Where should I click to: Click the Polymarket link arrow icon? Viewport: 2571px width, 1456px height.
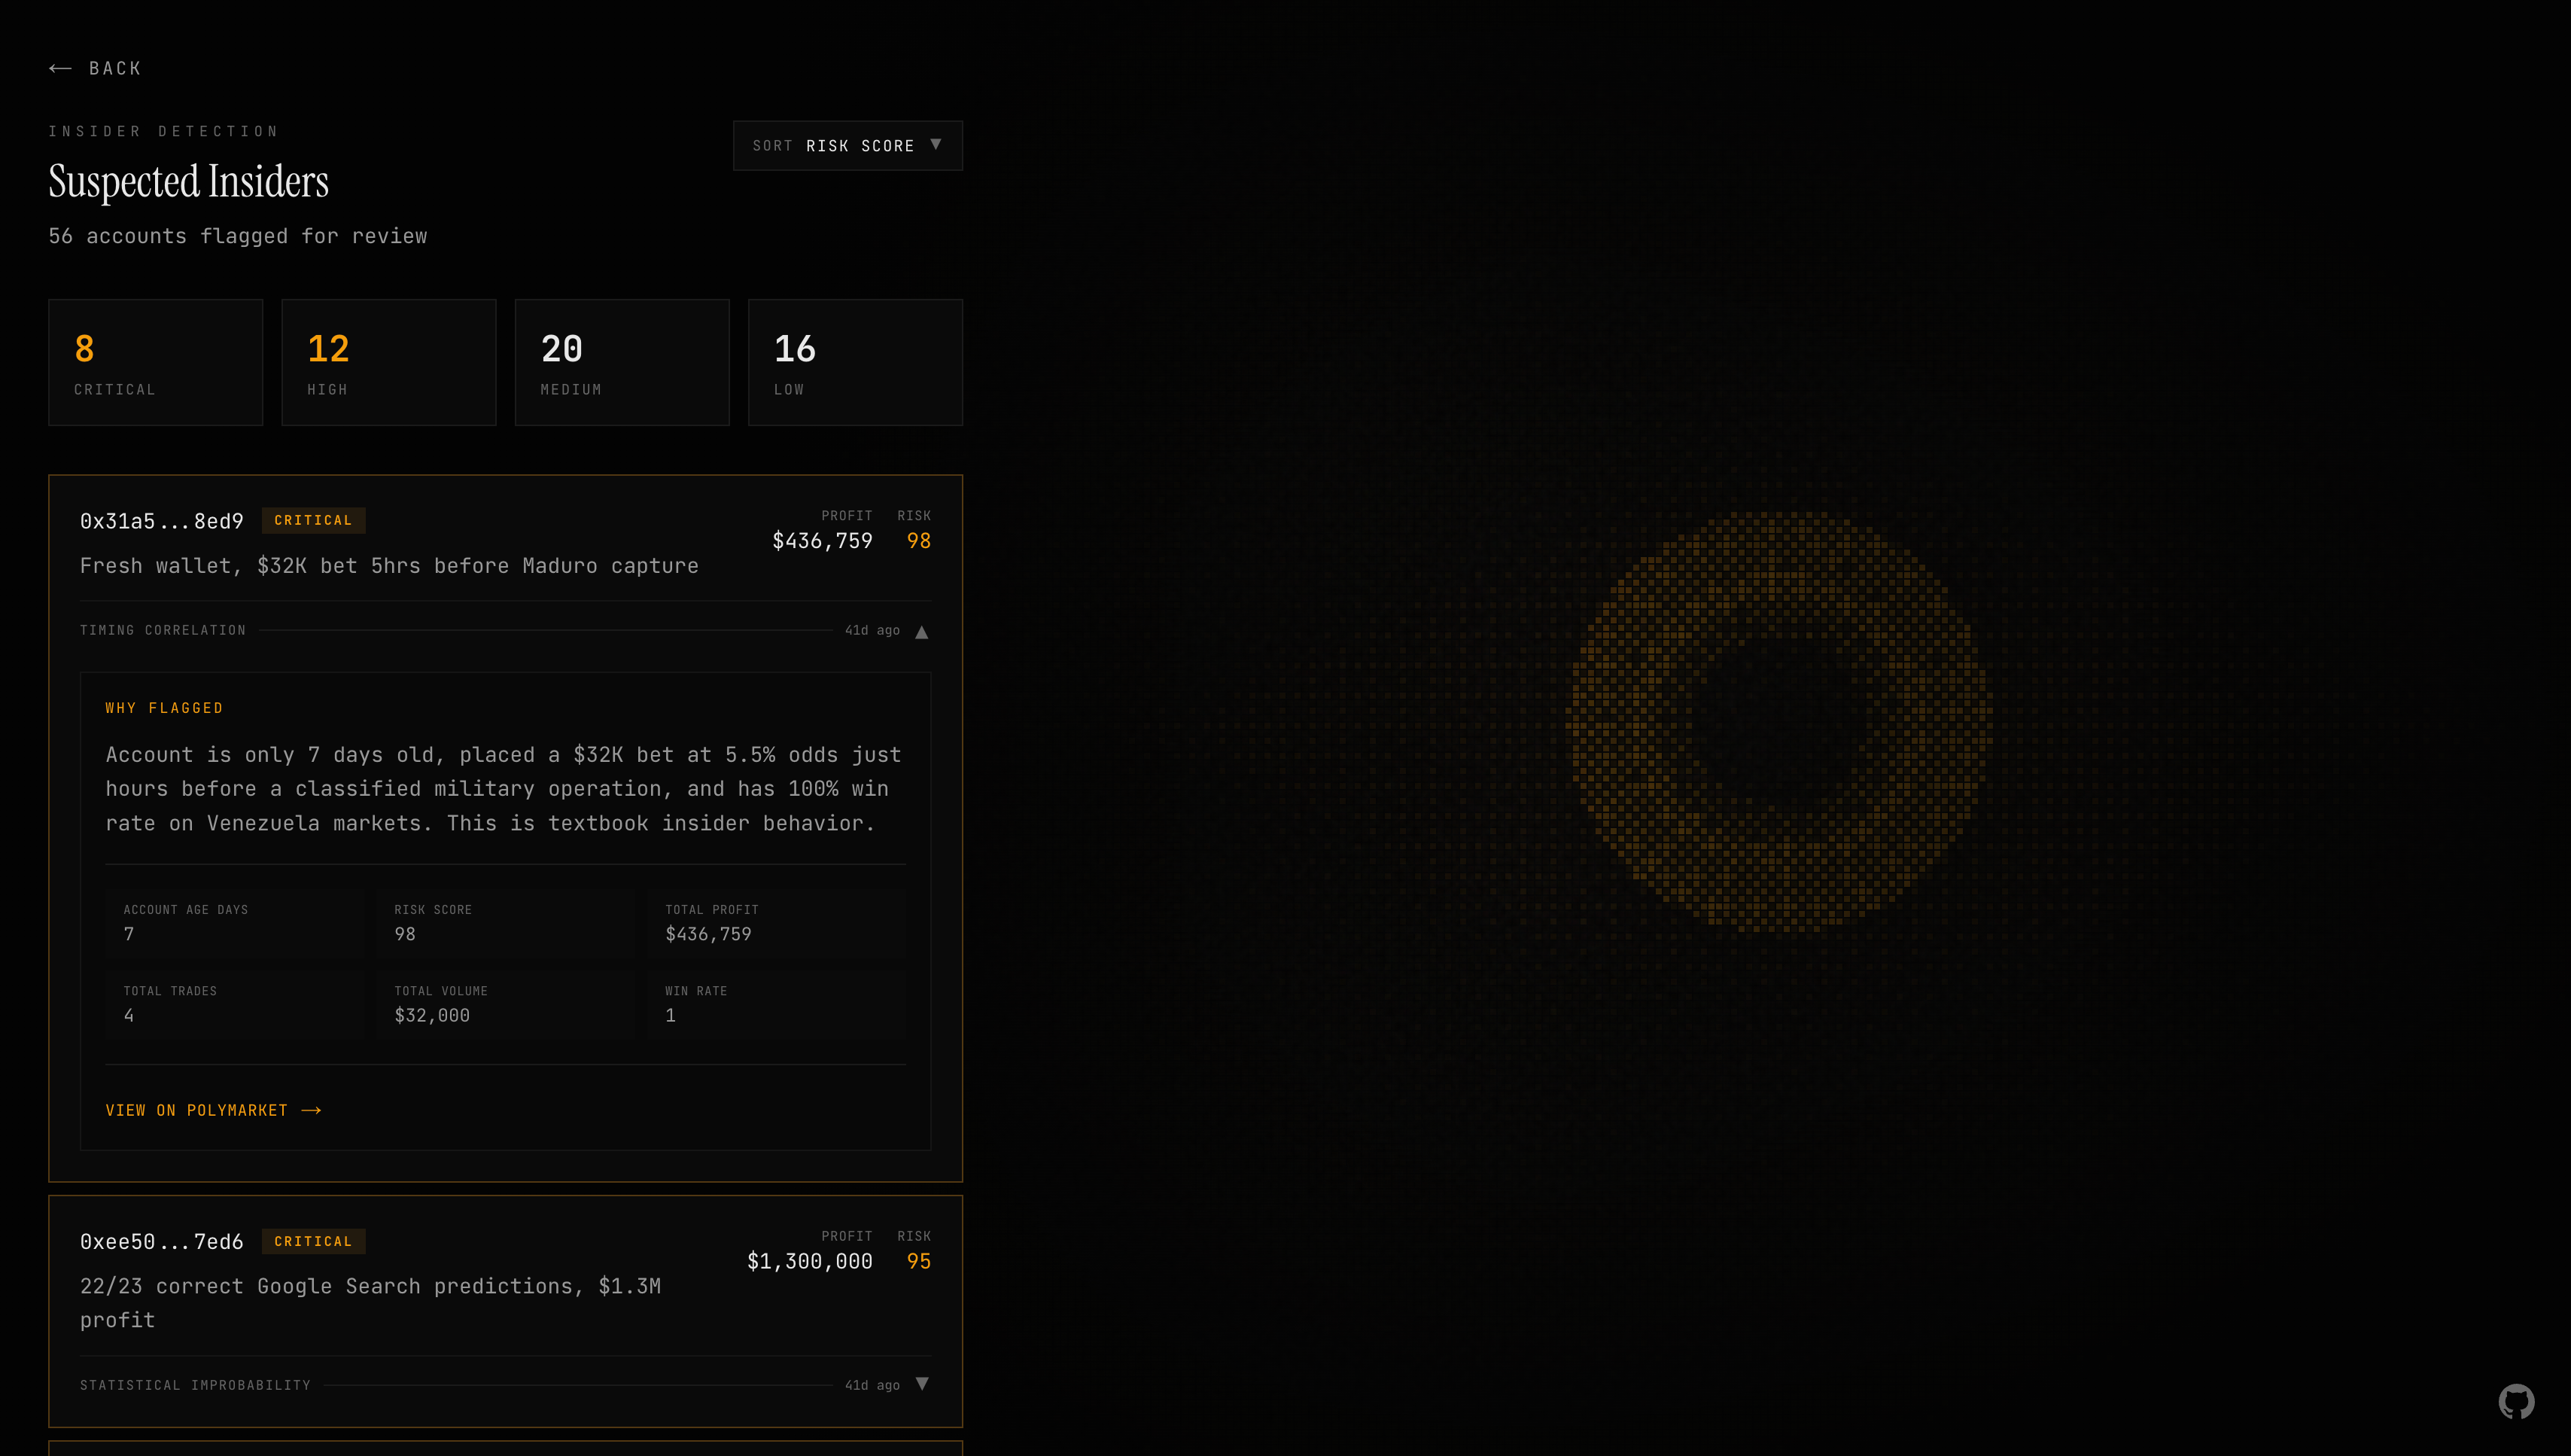tap(311, 1111)
